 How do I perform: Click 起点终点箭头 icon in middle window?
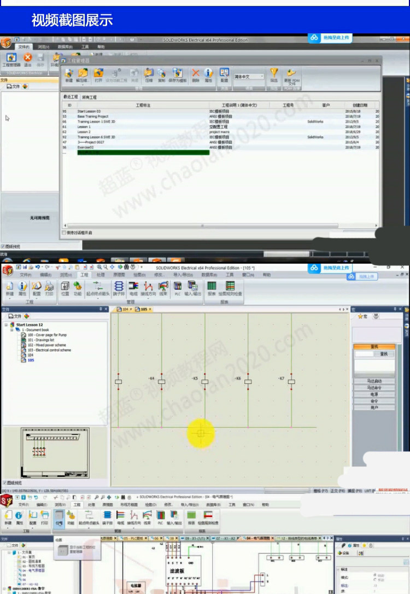(x=98, y=289)
